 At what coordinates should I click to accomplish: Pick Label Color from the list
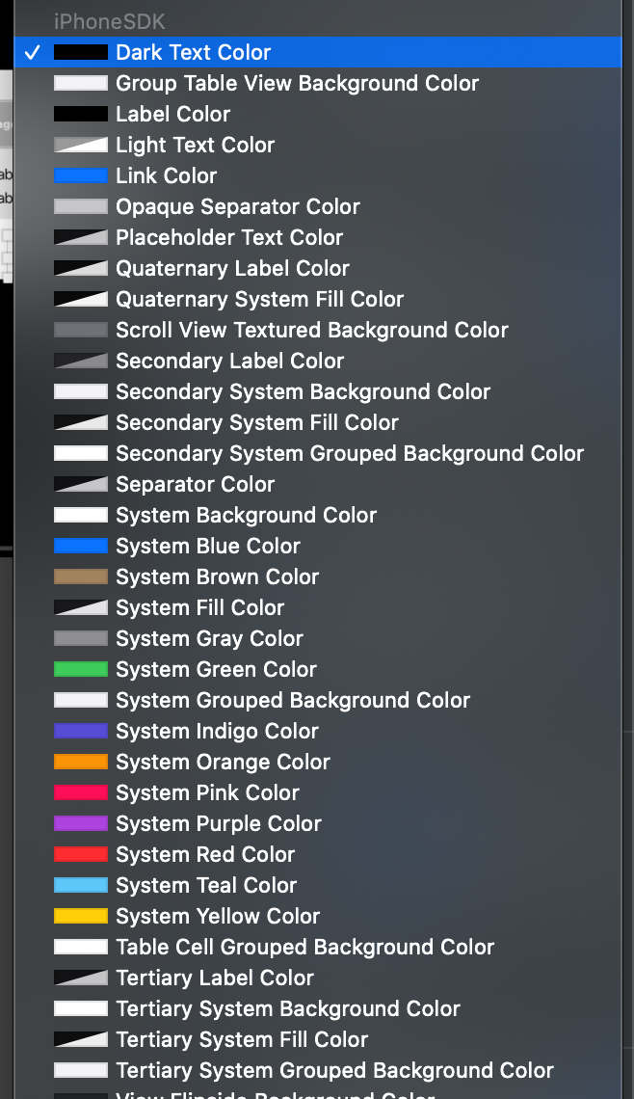pyautogui.click(x=317, y=114)
